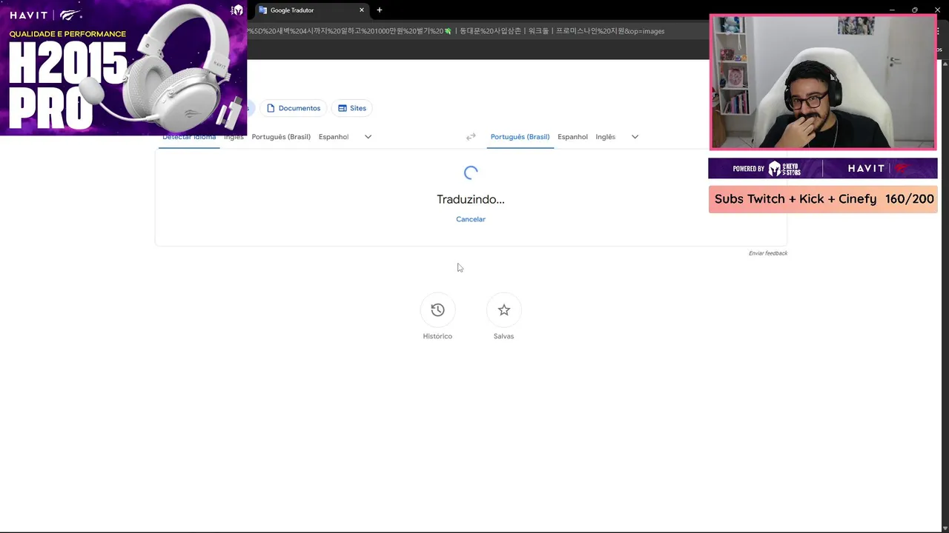The width and height of the screenshot is (949, 533).
Task: Close the Google Tradutor browser tab
Action: pos(362,10)
